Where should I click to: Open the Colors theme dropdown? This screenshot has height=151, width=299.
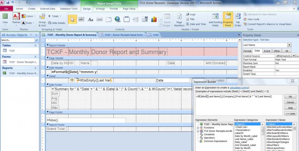29,16
